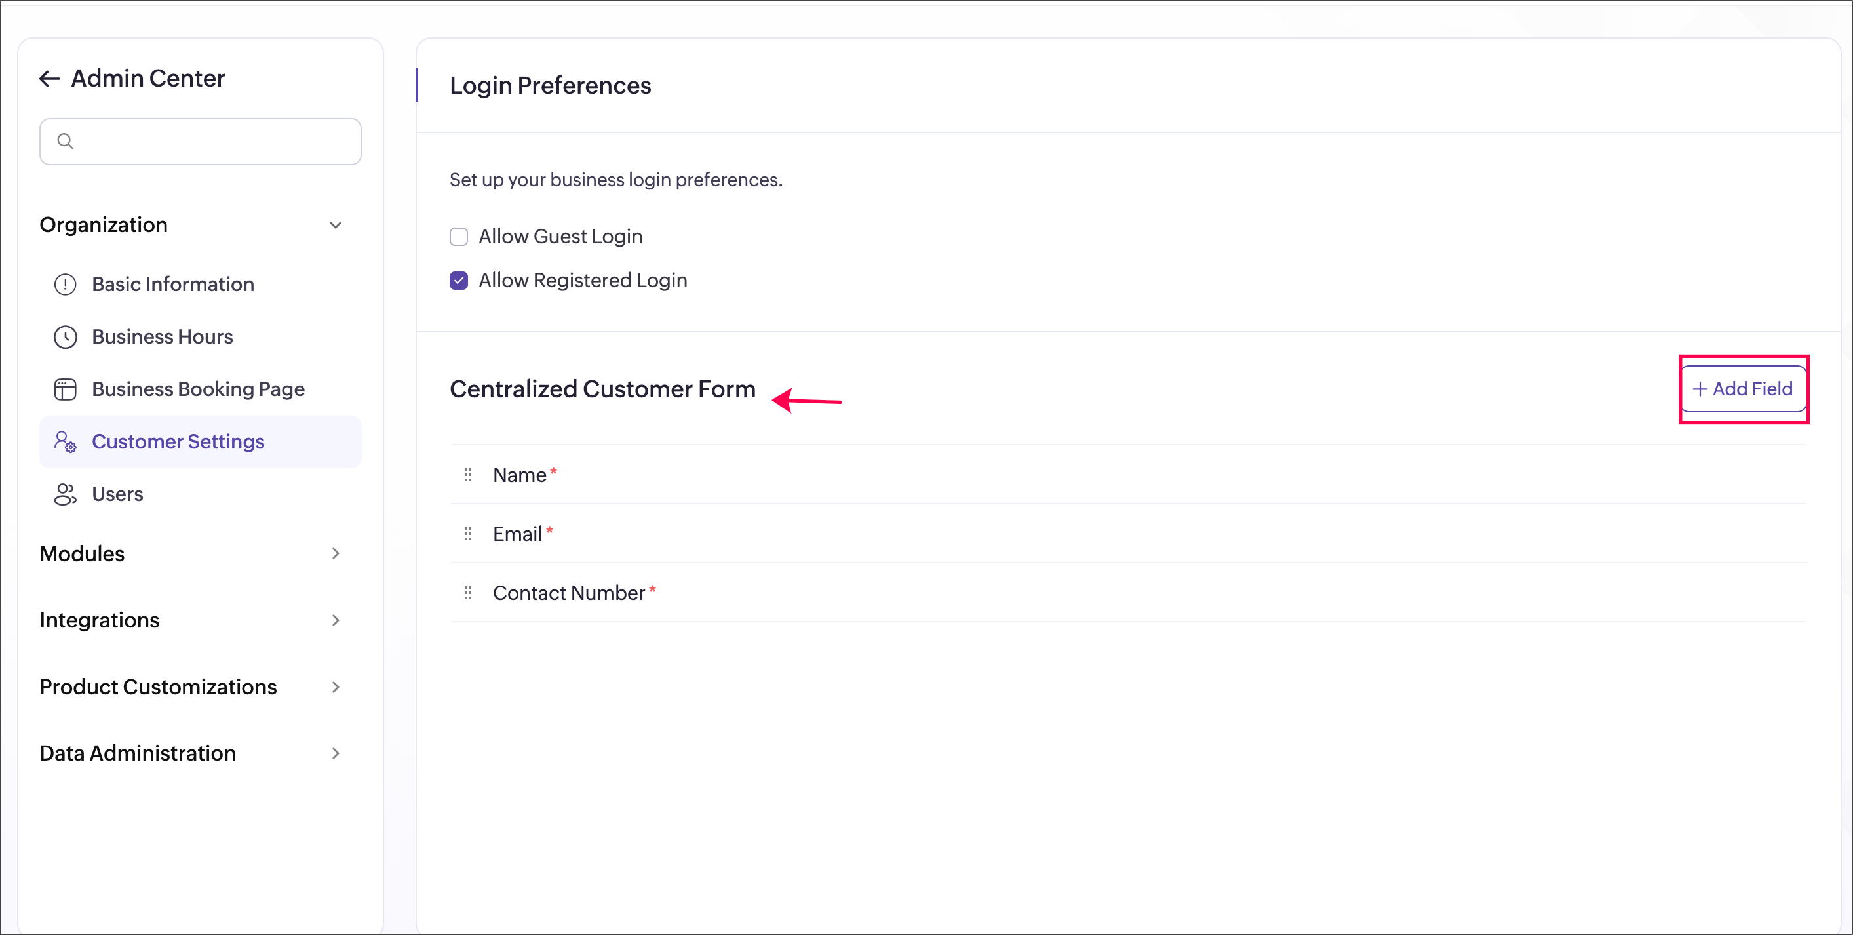Image resolution: width=1853 pixels, height=935 pixels.
Task: Click the search magnifier icon
Action: pyautogui.click(x=66, y=142)
